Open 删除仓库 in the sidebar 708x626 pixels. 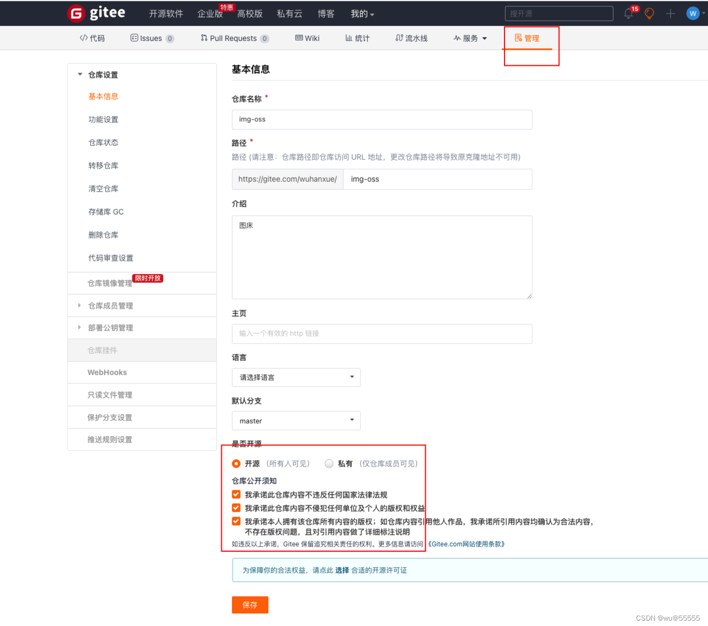[103, 235]
